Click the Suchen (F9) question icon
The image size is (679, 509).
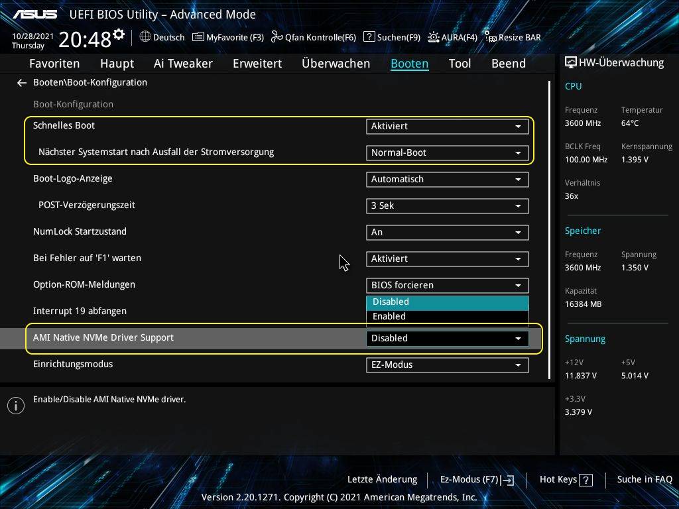click(369, 37)
